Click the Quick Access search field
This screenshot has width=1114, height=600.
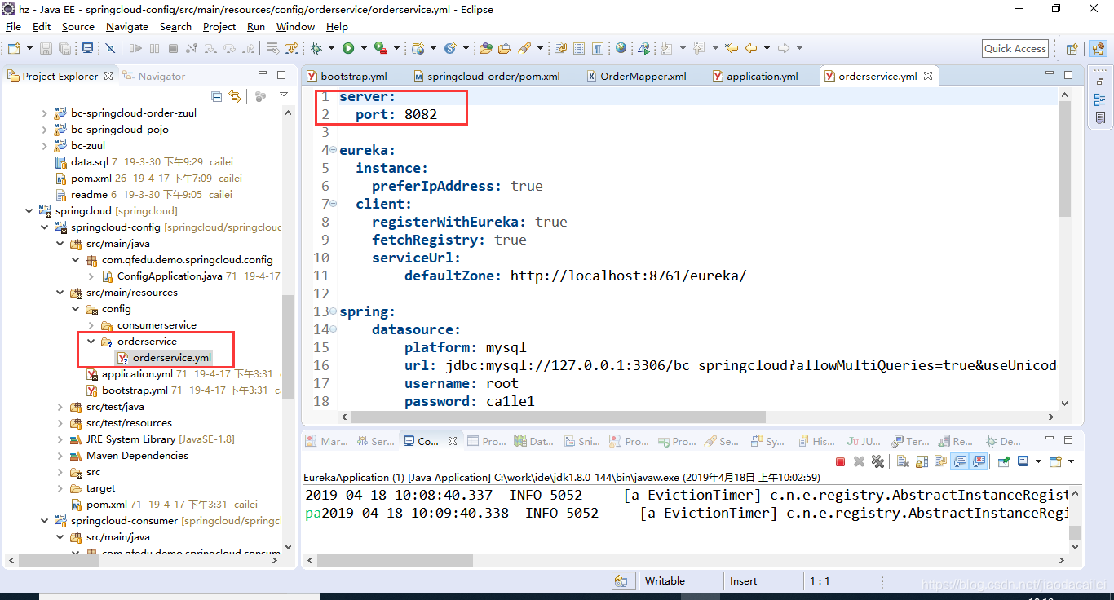coord(1015,48)
